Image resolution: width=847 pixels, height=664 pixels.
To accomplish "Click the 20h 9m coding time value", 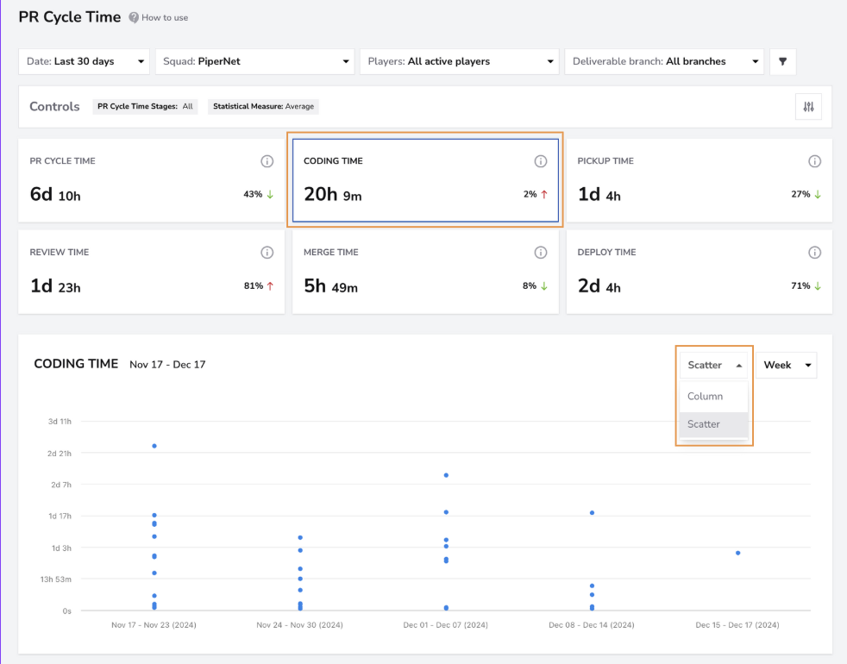I will (333, 195).
